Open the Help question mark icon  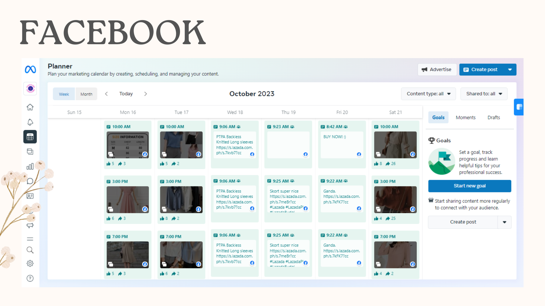[30, 278]
